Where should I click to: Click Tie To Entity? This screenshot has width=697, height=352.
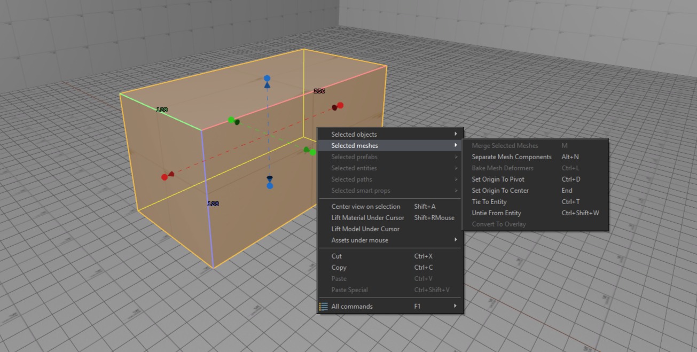[x=489, y=201]
